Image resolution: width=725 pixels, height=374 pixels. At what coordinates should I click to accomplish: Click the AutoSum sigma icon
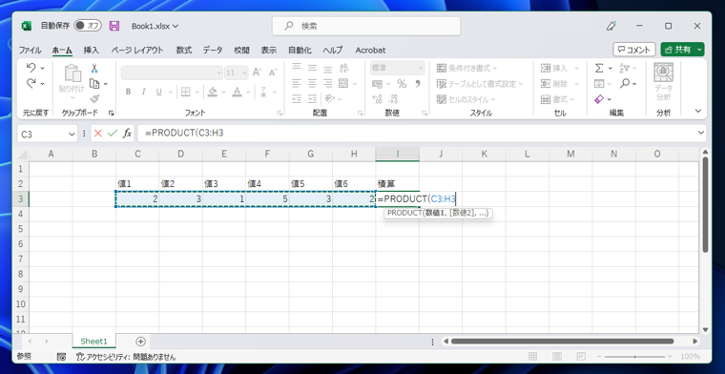point(599,69)
